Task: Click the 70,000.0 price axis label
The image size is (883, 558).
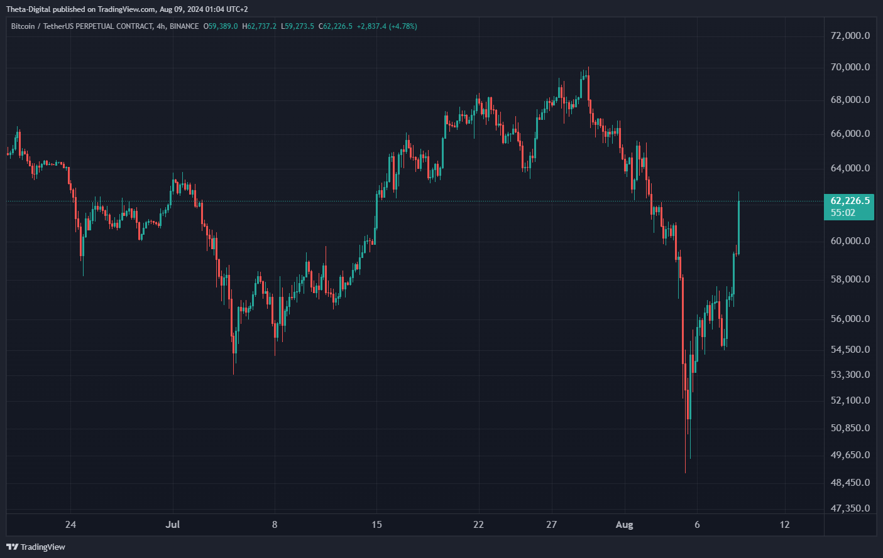Action: click(850, 67)
